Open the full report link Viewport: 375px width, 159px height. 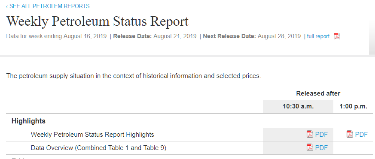click(x=318, y=36)
